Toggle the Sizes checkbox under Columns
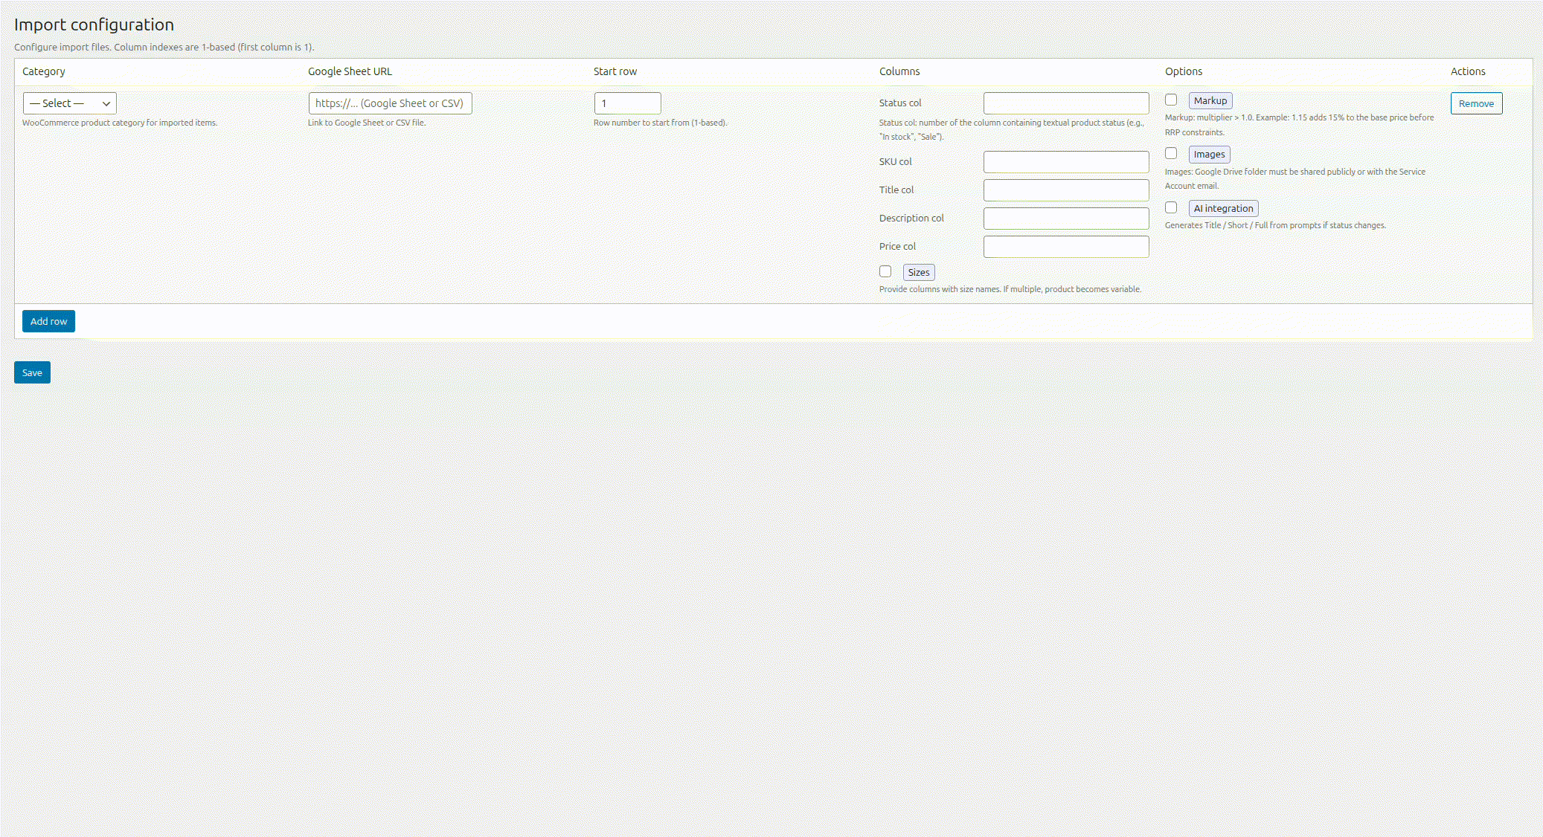 [x=885, y=271]
